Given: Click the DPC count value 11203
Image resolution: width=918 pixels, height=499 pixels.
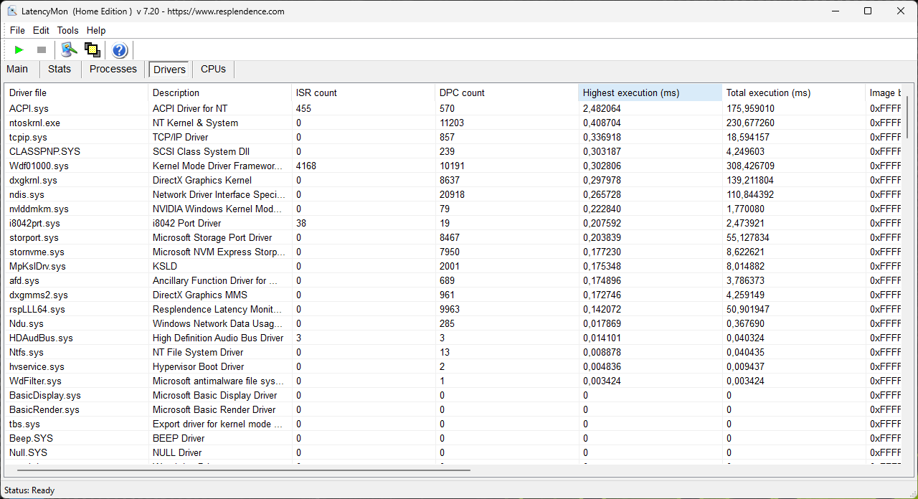Looking at the screenshot, I should pos(452,123).
